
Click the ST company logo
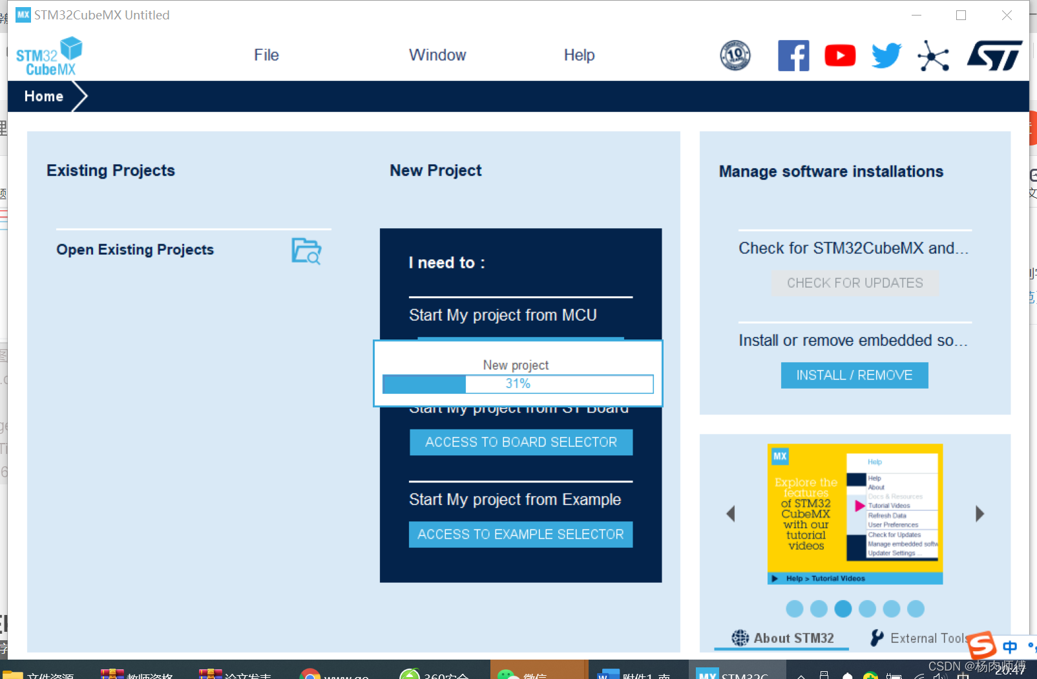click(994, 56)
